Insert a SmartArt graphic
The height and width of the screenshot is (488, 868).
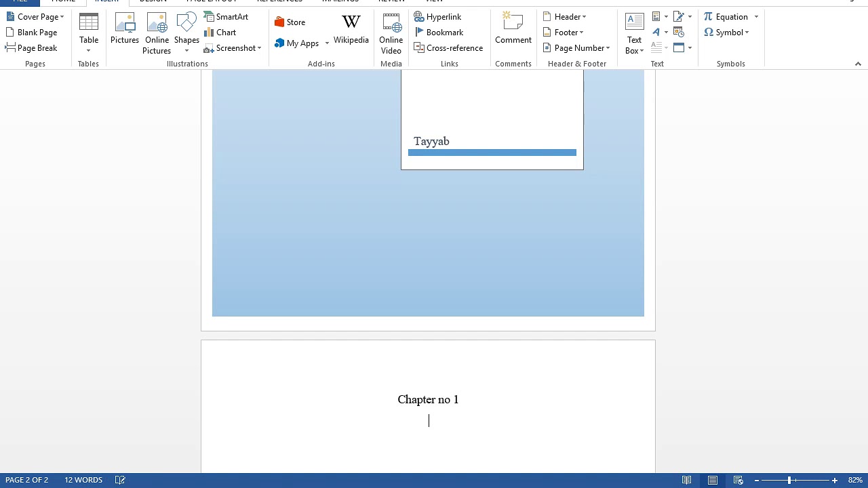coord(226,16)
